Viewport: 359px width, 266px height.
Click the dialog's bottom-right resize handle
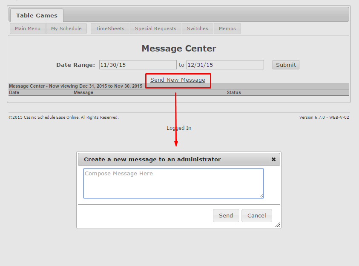[x=277, y=225]
